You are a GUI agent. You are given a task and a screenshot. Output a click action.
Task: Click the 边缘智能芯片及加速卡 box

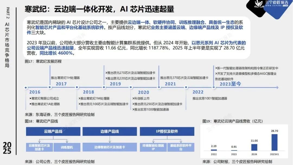point(110,147)
